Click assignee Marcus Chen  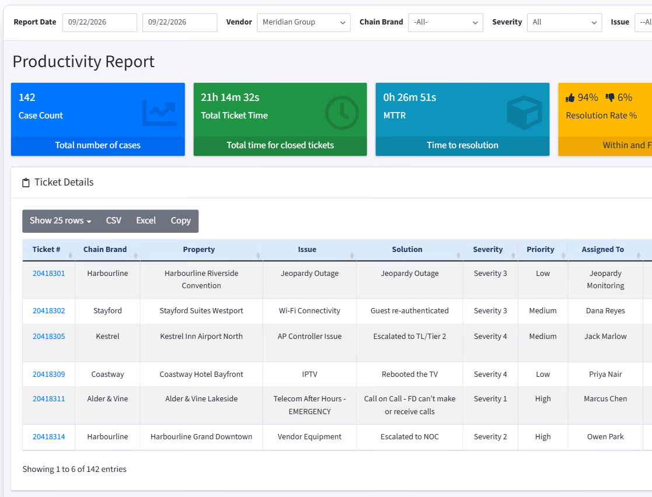(605, 399)
